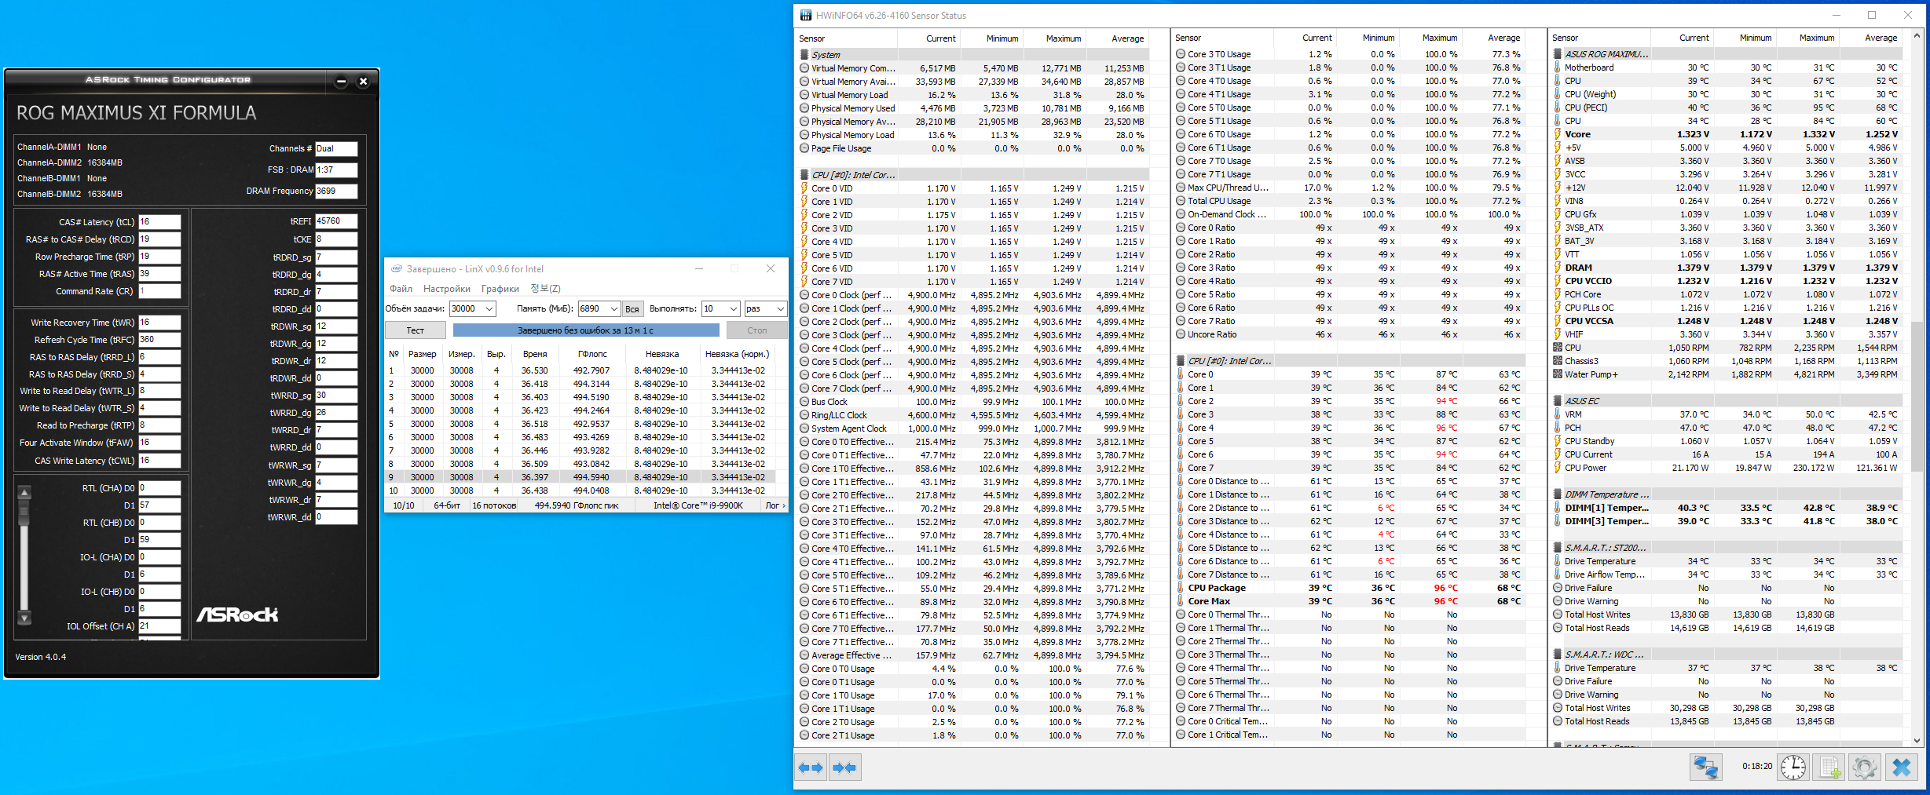Click the lightning icon beside CPU Power
Image resolution: width=1930 pixels, height=795 pixels.
coord(1558,468)
